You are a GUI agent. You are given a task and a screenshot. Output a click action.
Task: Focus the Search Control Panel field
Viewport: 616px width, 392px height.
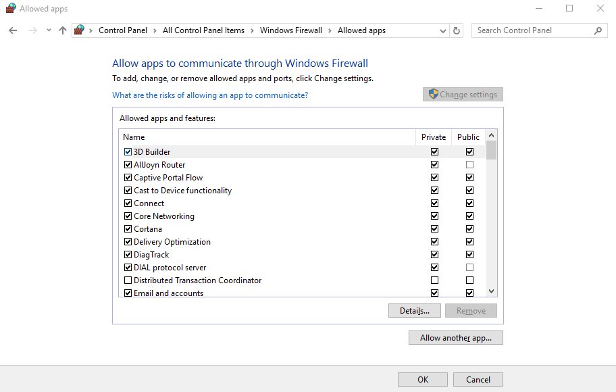coord(540,30)
